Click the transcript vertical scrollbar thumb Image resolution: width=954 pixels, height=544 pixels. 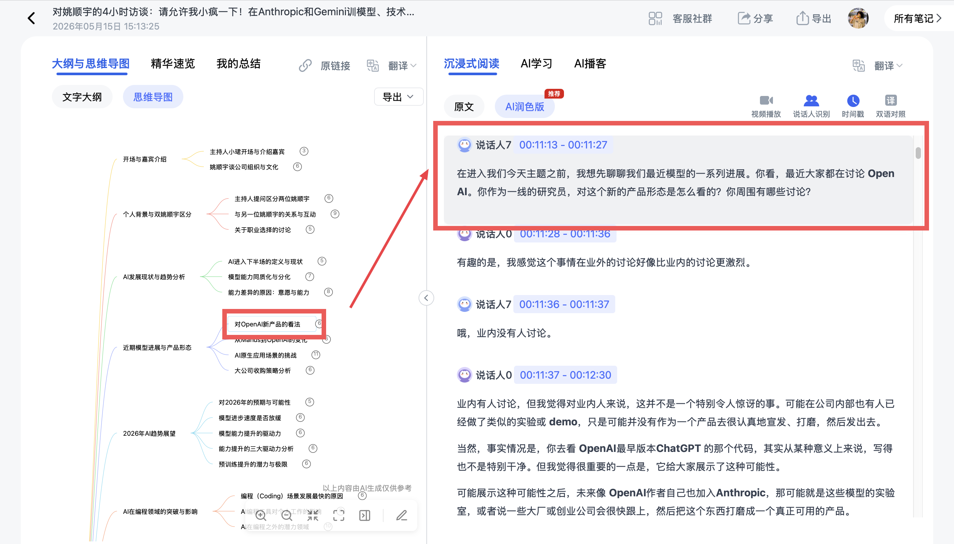click(x=918, y=153)
